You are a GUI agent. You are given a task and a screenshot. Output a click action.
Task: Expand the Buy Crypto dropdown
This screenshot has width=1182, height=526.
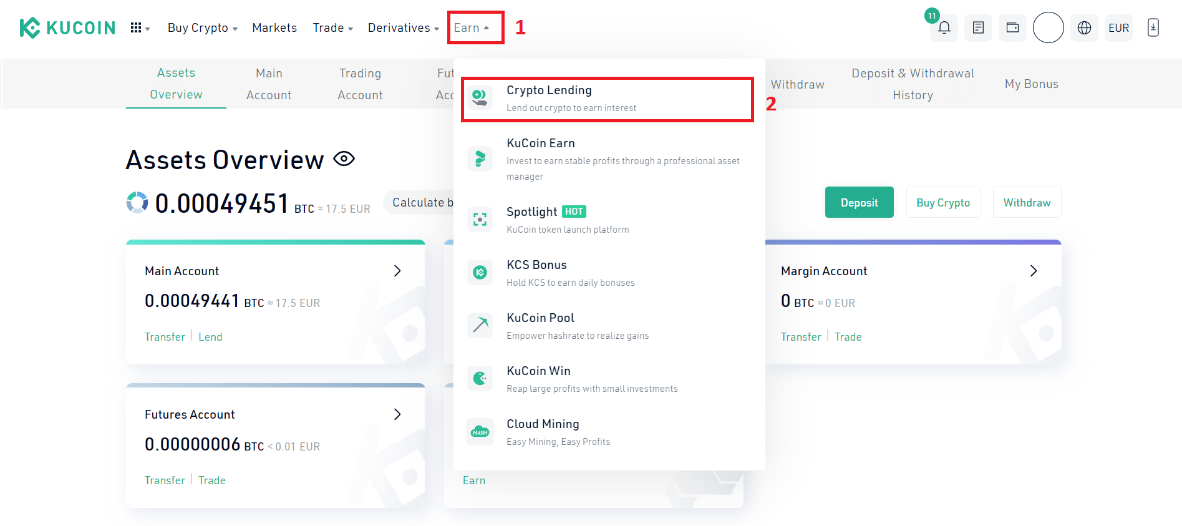[x=203, y=27]
